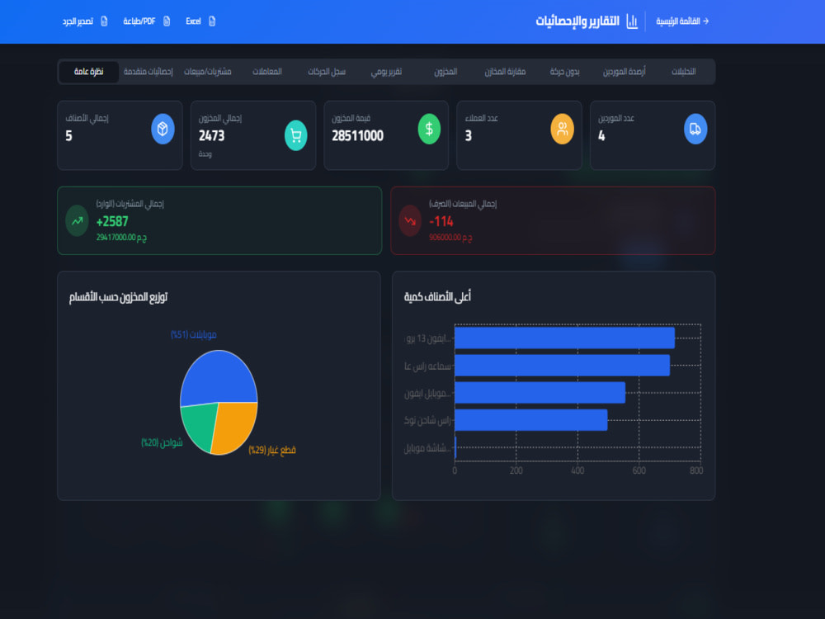Image resolution: width=825 pixels, height=619 pixels.
Task: Click the إجمالي المبيعات (الصرف) label
Action: 463,204
